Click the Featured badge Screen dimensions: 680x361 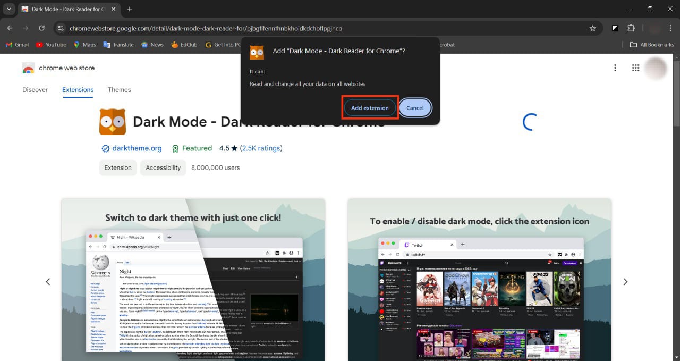pos(192,148)
